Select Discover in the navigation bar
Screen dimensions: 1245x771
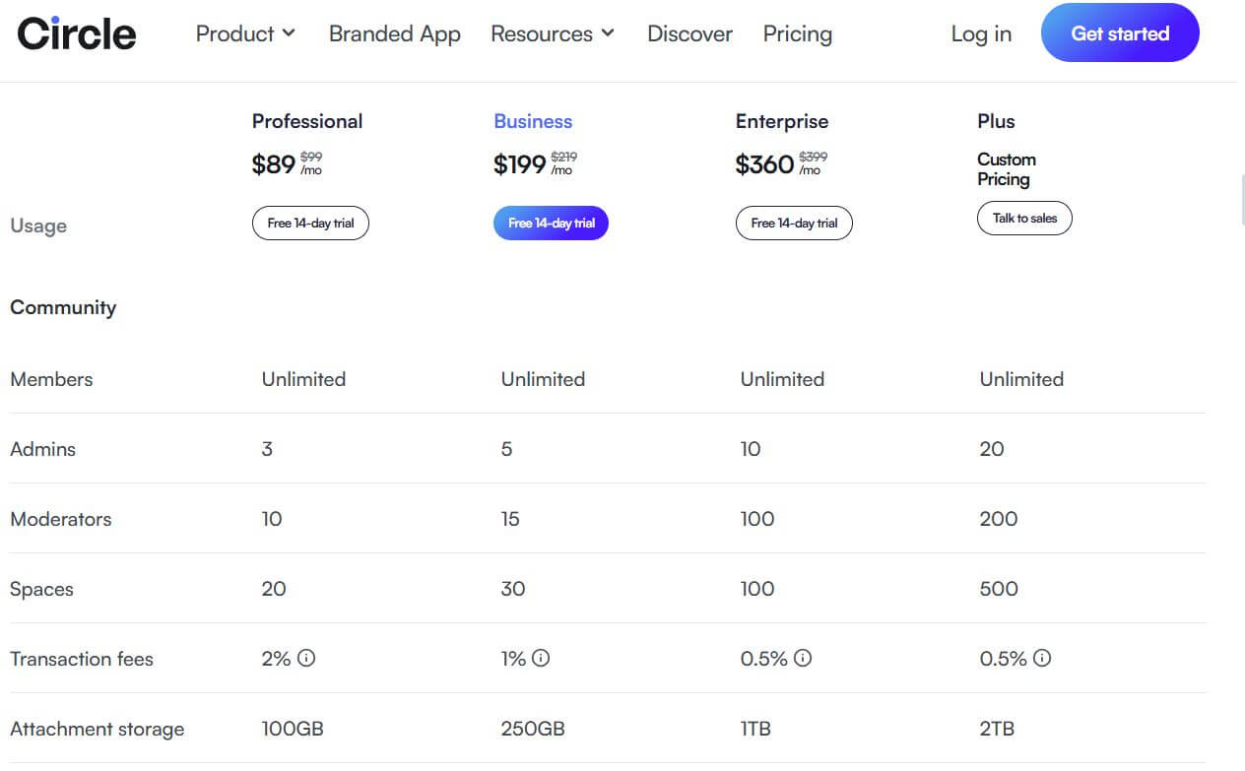tap(688, 33)
